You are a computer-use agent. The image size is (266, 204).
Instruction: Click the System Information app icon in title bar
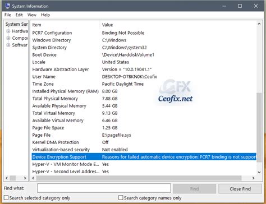(x=7, y=6)
